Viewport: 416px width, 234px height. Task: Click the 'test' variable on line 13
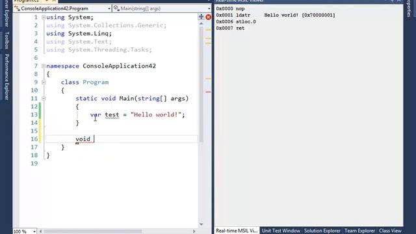[x=112, y=114]
